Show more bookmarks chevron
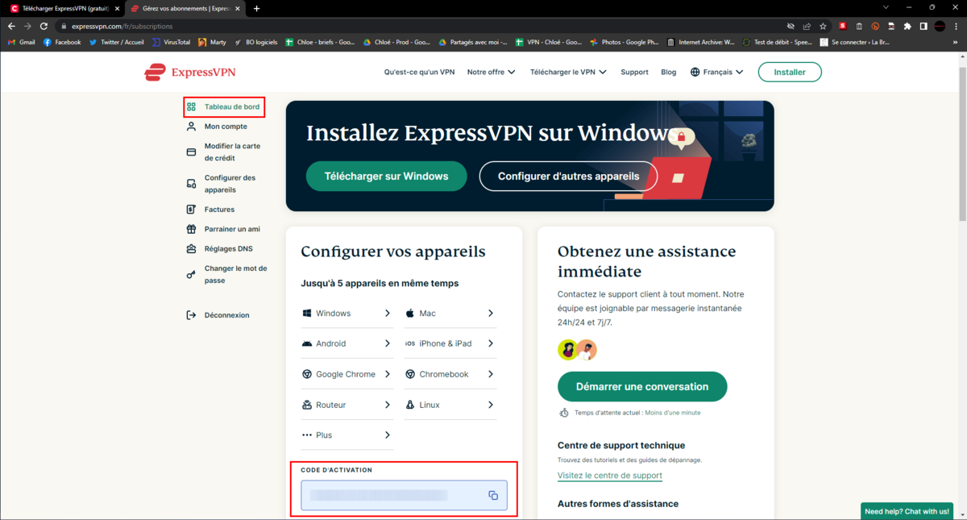Image resolution: width=967 pixels, height=520 pixels. tap(957, 42)
